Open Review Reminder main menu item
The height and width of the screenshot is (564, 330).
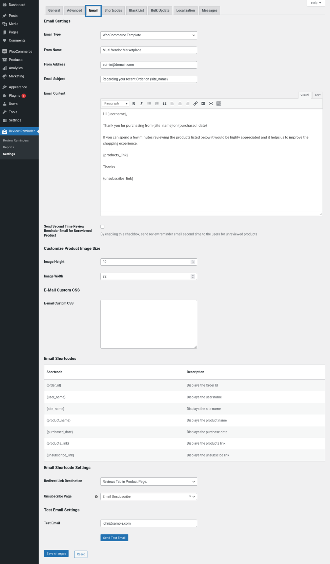point(19,131)
